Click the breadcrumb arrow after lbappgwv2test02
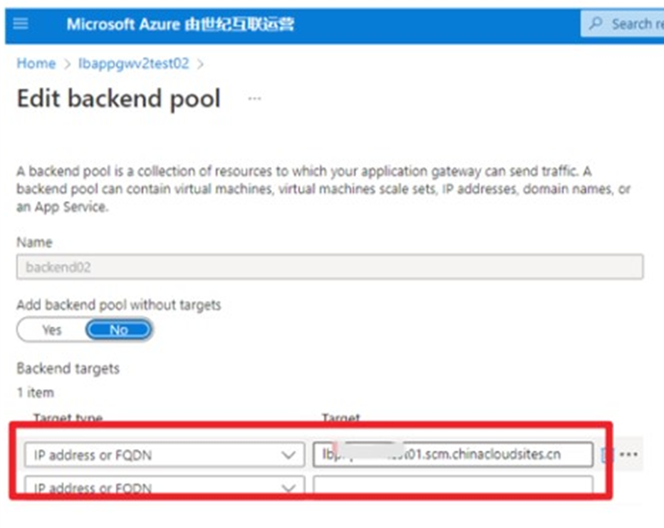The image size is (664, 528). click(x=200, y=63)
